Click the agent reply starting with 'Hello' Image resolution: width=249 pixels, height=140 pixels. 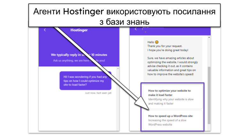coord(173,59)
